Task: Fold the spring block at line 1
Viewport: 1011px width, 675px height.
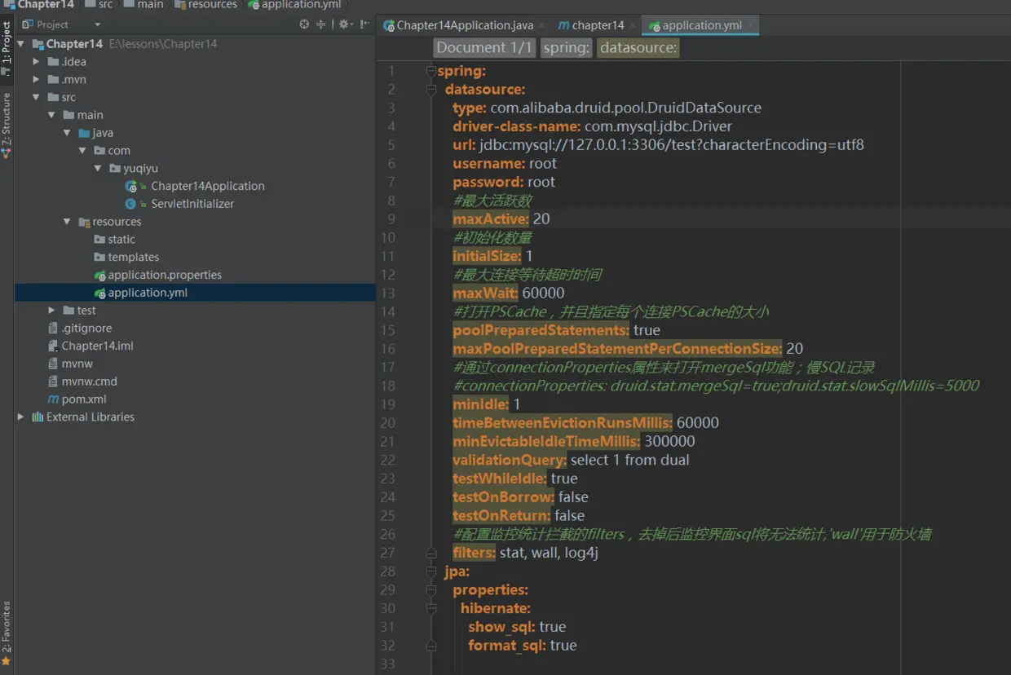Action: tap(431, 71)
